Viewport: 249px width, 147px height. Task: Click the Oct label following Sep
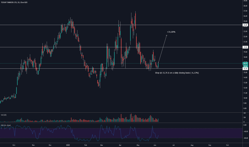227,145
